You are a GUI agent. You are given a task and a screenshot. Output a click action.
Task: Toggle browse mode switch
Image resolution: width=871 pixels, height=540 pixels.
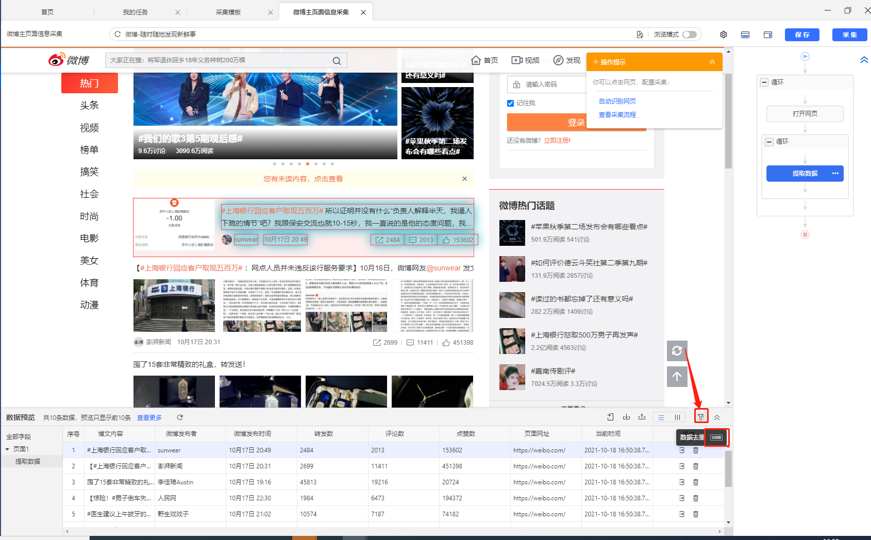(x=690, y=35)
